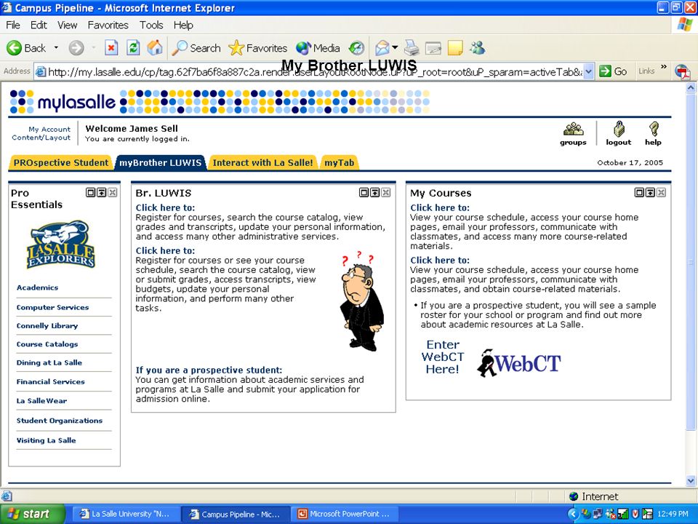Open Computer Services link
Screen dimensions: 698x524
pyautogui.click(x=52, y=307)
